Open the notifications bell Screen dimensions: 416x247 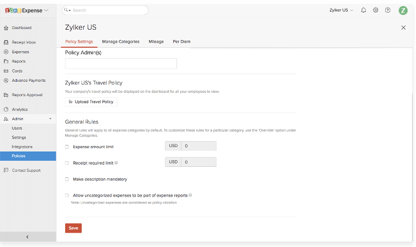tap(363, 10)
